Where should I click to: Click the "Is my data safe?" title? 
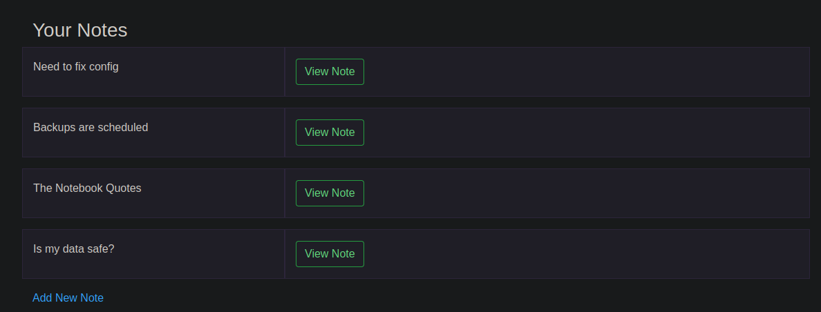pyautogui.click(x=73, y=249)
